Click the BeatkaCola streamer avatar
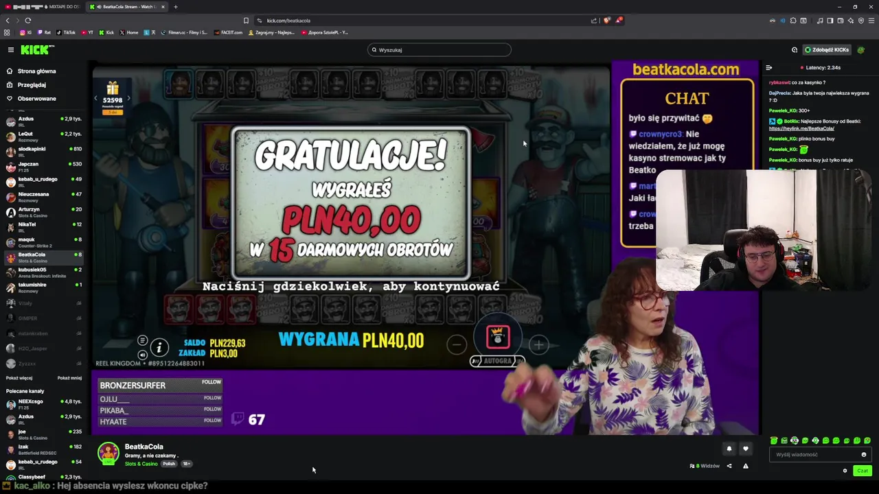The width and height of the screenshot is (879, 494). [108, 454]
